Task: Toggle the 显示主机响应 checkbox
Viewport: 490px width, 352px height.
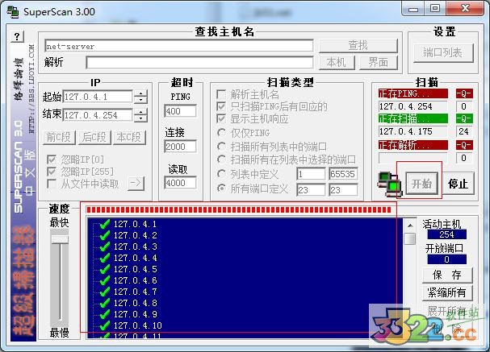Action: 221,118
